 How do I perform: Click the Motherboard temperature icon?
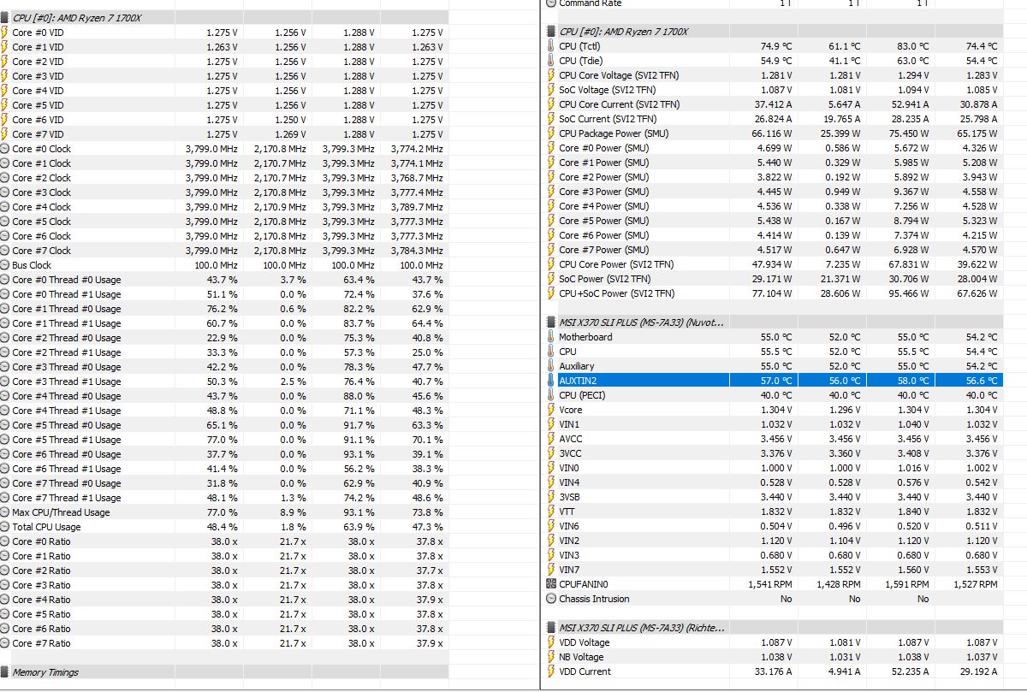coord(550,337)
